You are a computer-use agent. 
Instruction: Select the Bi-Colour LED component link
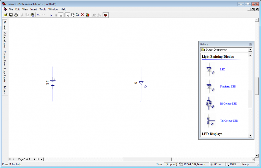(x=228, y=103)
